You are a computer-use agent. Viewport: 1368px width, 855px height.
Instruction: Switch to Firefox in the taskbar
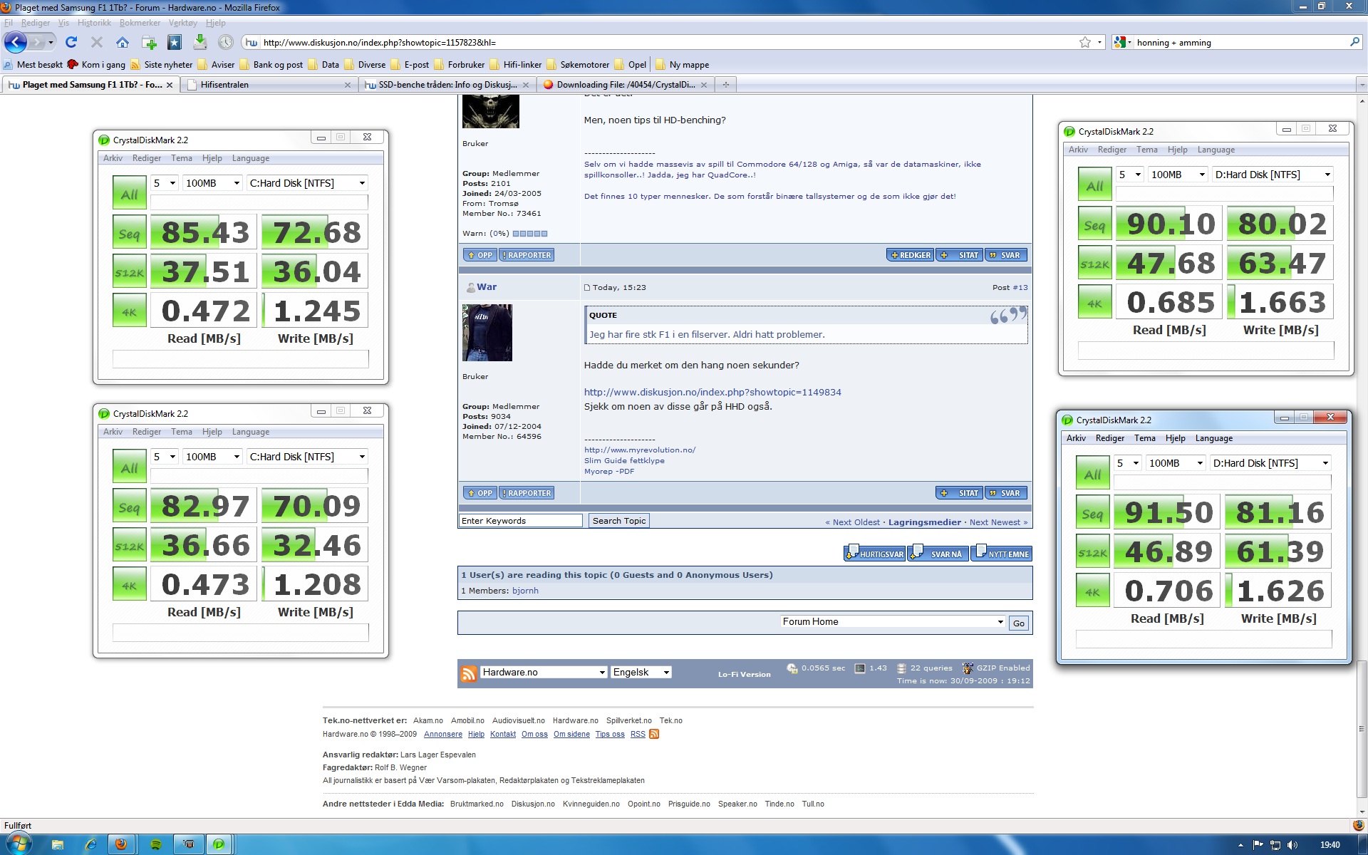[121, 844]
